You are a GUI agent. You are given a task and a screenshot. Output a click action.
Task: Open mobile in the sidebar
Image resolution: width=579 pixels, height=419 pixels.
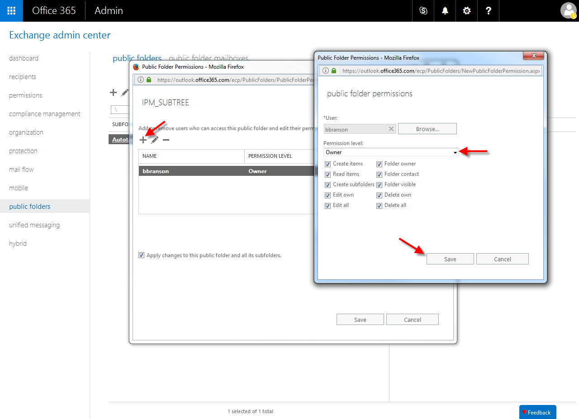[x=19, y=188]
